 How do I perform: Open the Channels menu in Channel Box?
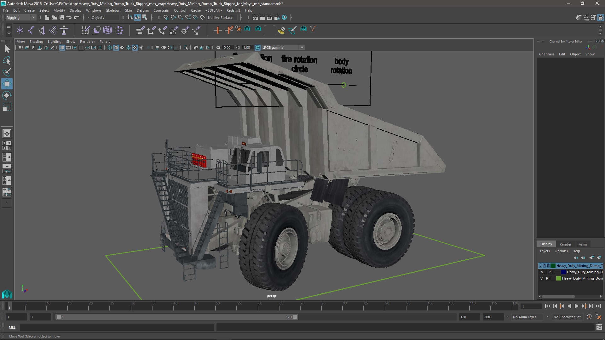click(x=546, y=54)
